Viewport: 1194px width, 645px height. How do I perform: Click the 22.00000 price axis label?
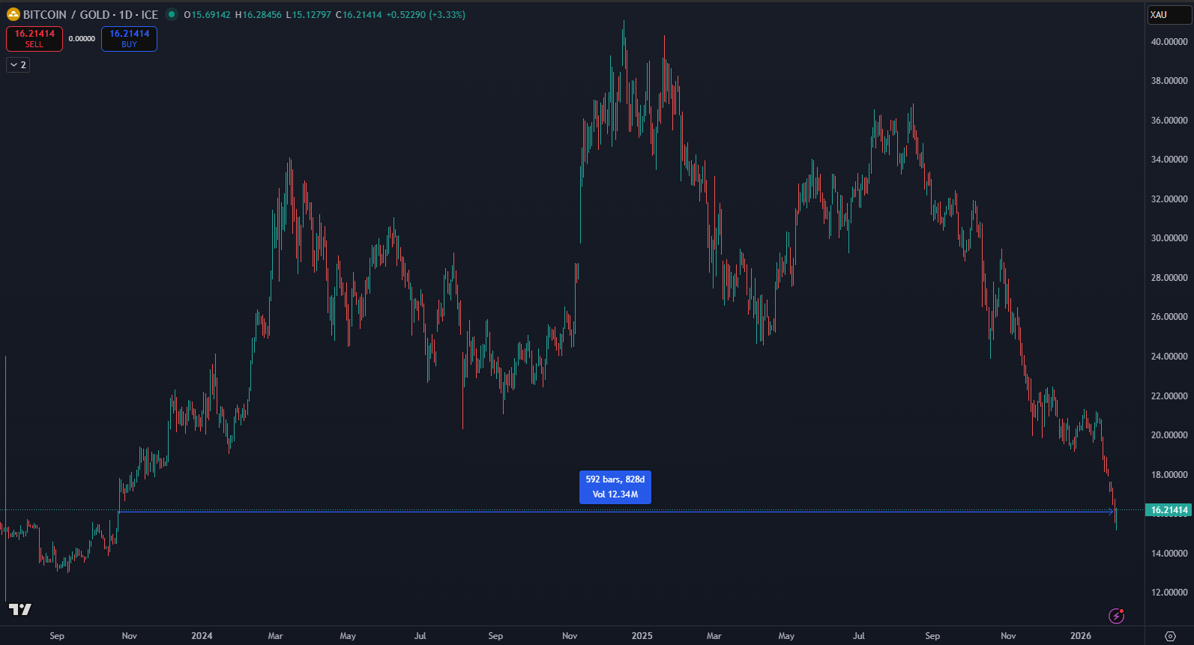click(1169, 396)
